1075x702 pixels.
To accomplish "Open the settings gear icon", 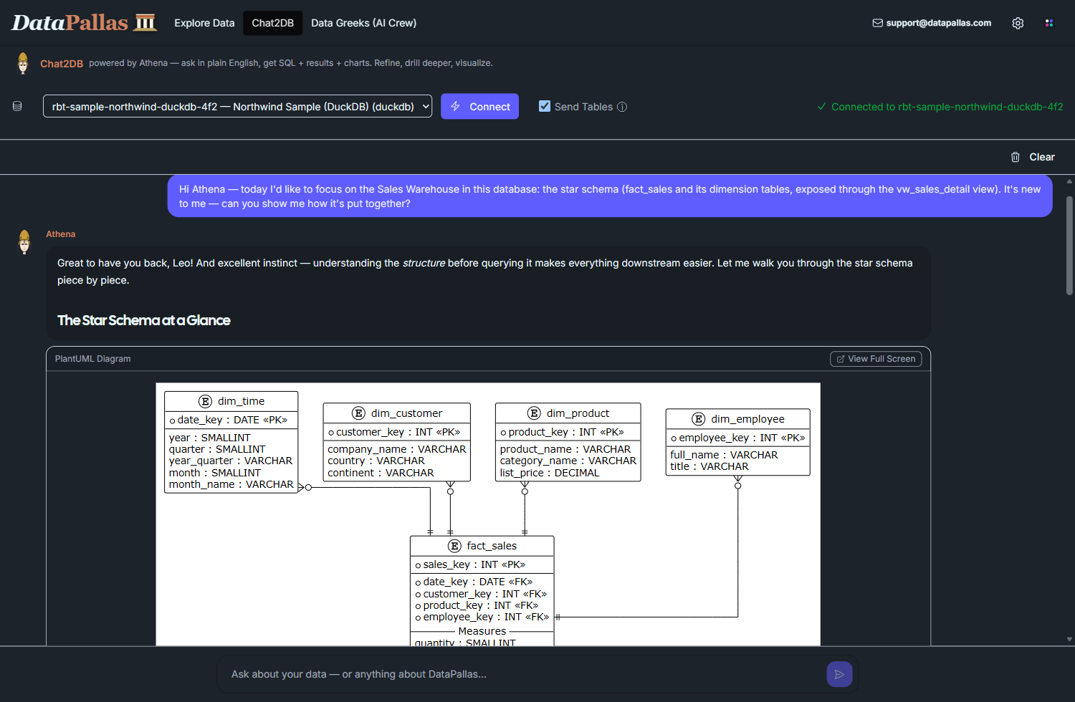I will coord(1018,23).
